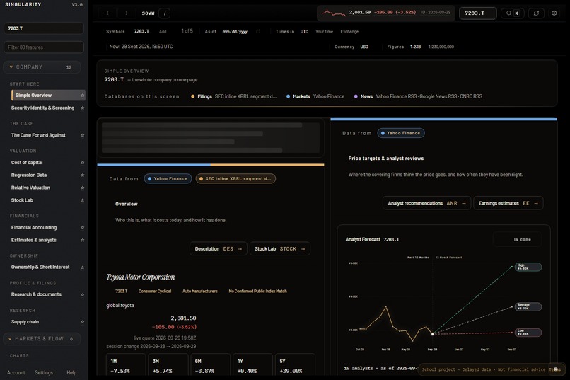Open Regression Beta page
Screen dimensions: 570x380
[x=29, y=175]
